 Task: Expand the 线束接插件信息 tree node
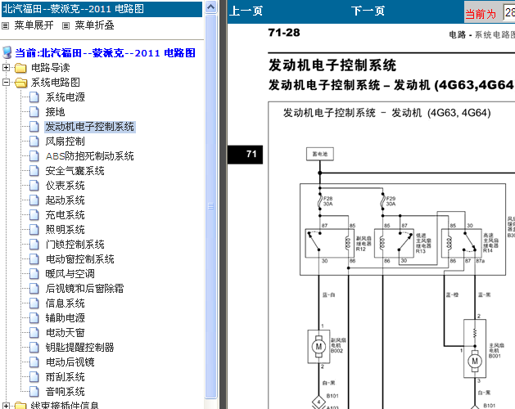(x=7, y=406)
